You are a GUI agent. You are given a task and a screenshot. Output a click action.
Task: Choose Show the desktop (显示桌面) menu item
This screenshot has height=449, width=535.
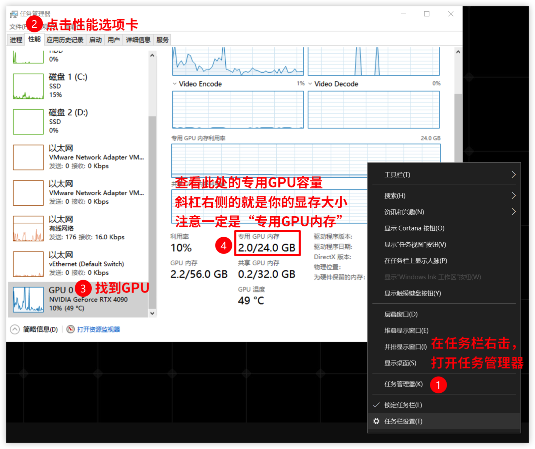(444, 363)
